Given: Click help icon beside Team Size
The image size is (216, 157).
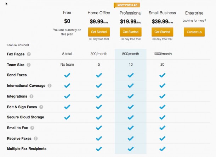Looking at the screenshot, I should 29,65.
